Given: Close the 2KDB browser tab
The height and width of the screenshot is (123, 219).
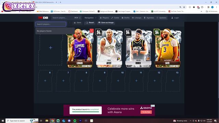Looking at the screenshot, I should (x=56, y=2).
